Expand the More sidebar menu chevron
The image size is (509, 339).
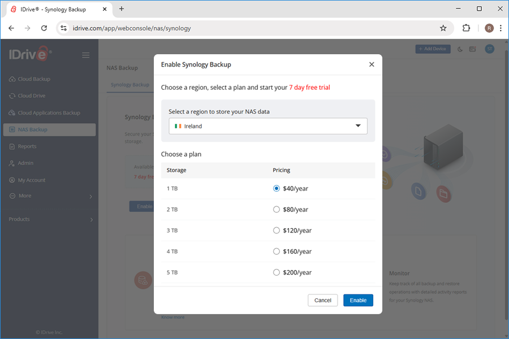[91, 197]
